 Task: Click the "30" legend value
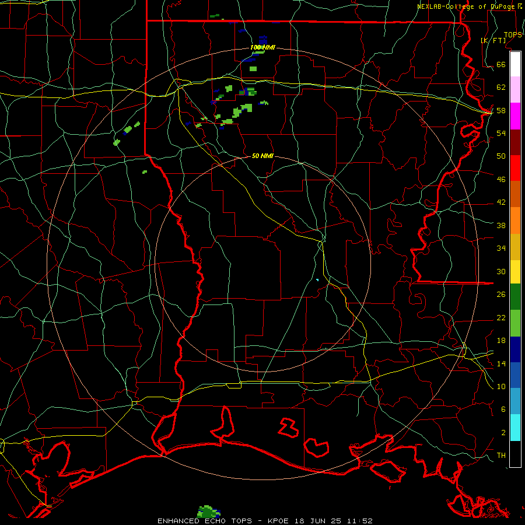[501, 271]
